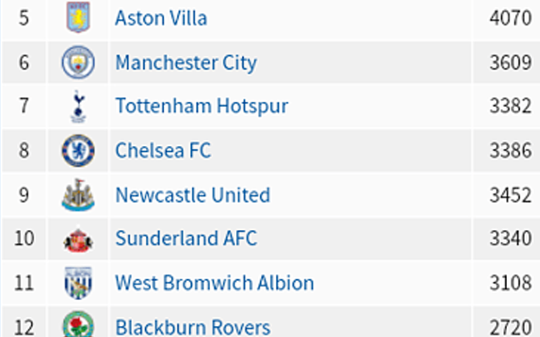Open the Chelsea FC team link
The width and height of the screenshot is (540, 337).
coord(163,150)
